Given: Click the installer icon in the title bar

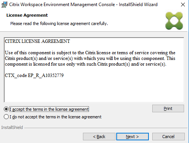Looking at the screenshot, I should 4,5.
